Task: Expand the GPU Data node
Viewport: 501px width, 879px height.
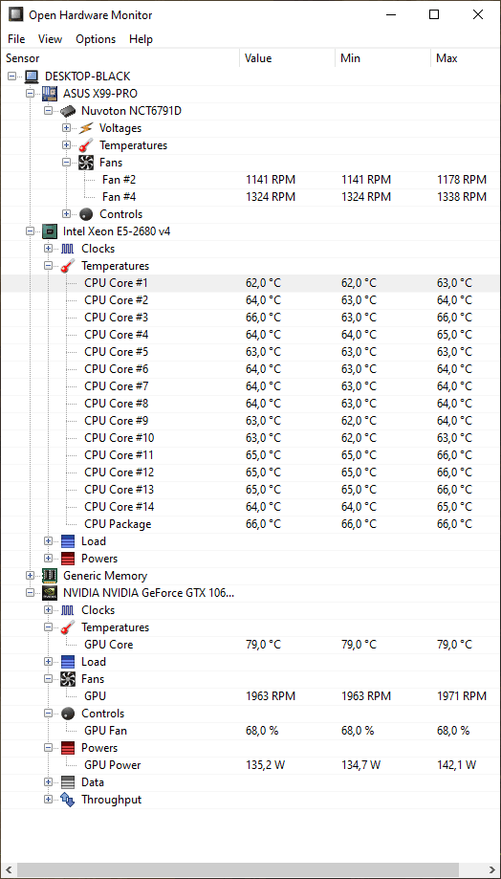Action: [48, 782]
